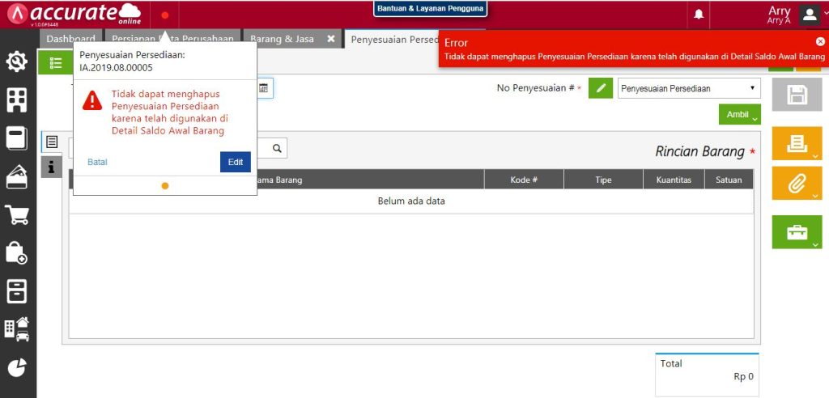Open the pie chart reports module

tap(17, 367)
